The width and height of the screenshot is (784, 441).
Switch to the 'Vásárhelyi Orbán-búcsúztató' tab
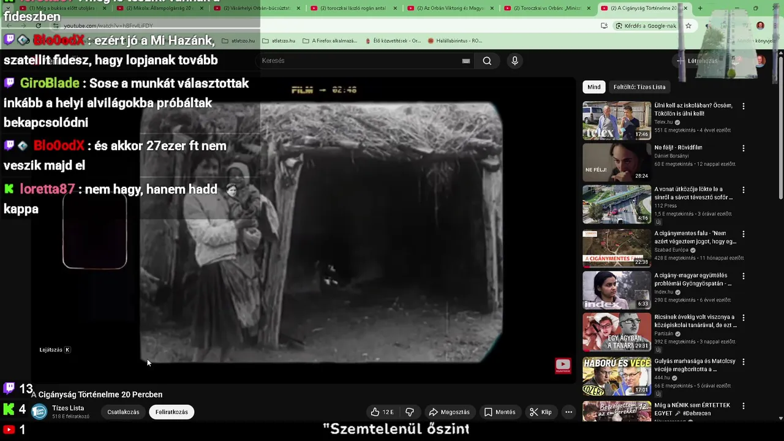tap(257, 8)
